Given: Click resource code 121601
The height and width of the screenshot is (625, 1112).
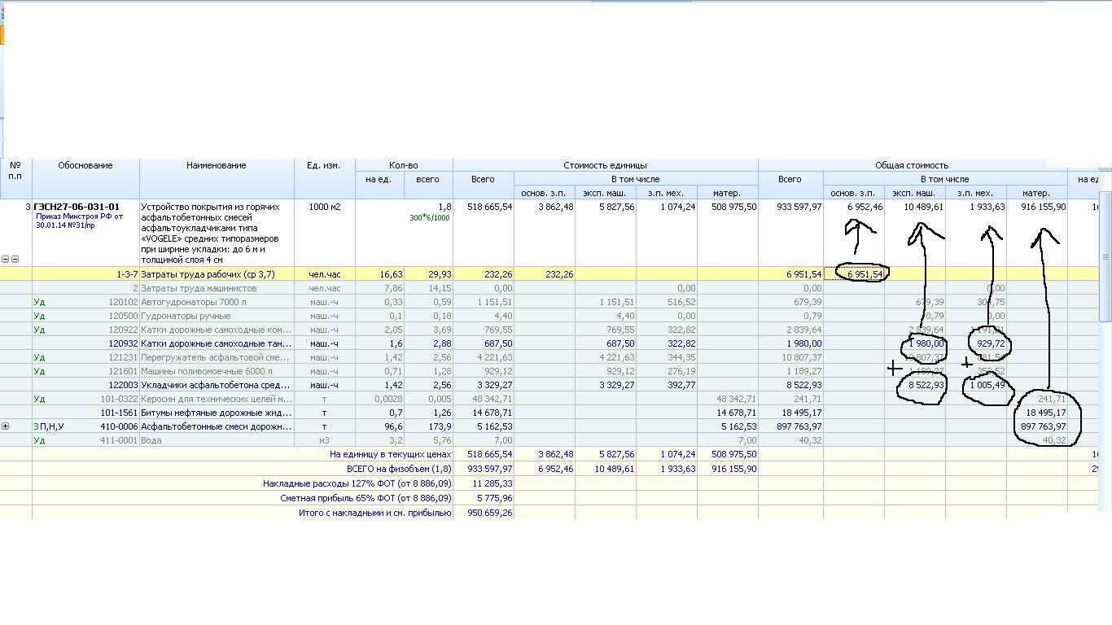Looking at the screenshot, I should point(124,371).
